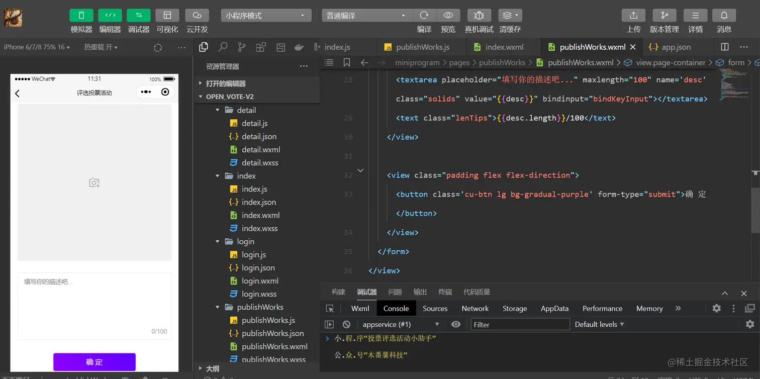Open 版本管理 version control
Viewport: 760px width, 379px height.
(664, 16)
